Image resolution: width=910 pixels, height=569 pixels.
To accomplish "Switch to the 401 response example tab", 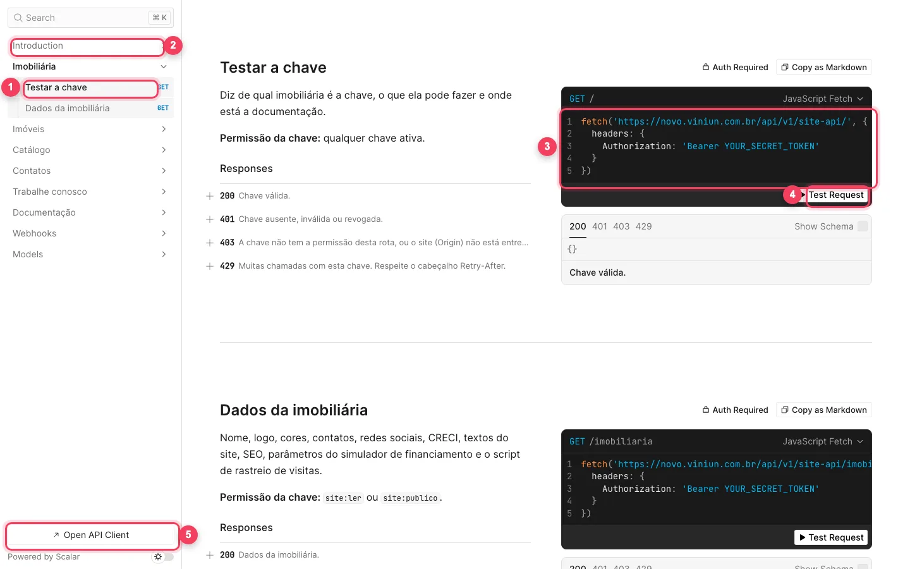I will coord(600,226).
